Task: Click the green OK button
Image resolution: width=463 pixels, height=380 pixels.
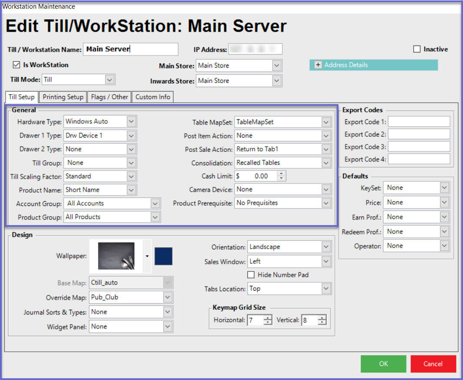Action: coord(383,364)
